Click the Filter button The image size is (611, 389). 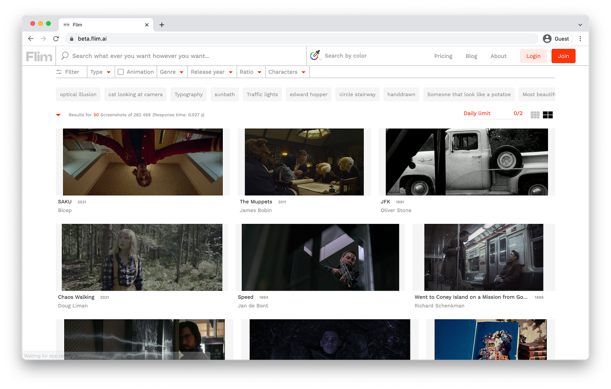pos(68,72)
